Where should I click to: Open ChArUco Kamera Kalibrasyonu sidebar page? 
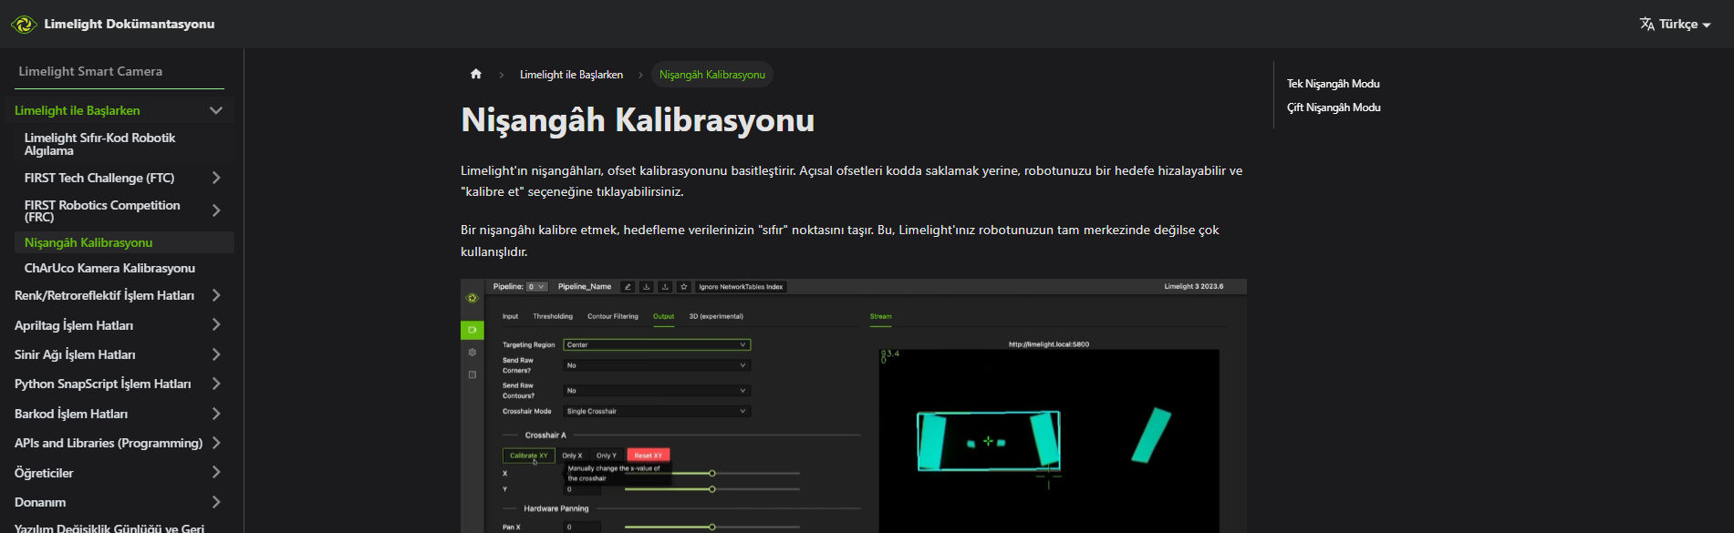[x=124, y=268]
